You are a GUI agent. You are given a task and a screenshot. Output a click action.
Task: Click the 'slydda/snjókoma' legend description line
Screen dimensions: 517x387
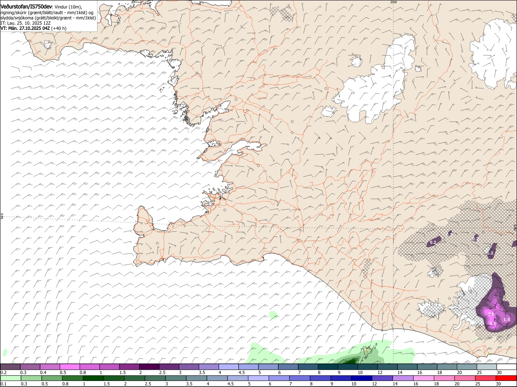(48, 18)
